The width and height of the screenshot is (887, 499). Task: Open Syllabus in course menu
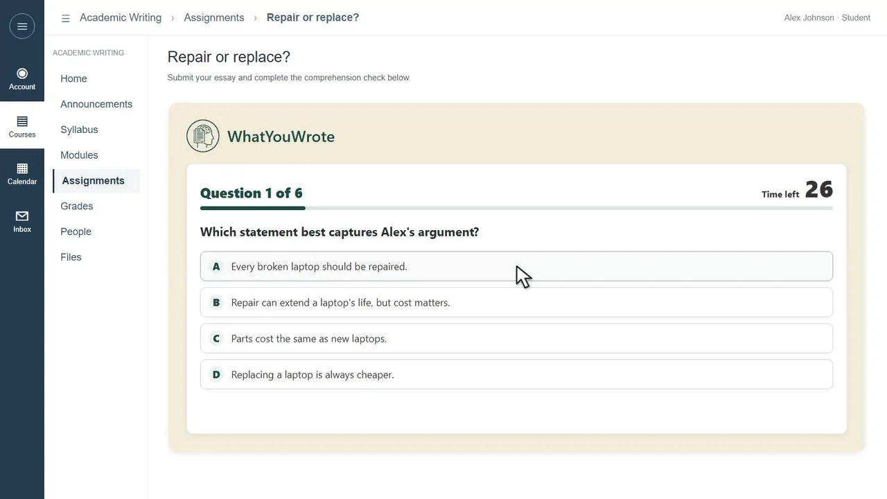coord(79,130)
